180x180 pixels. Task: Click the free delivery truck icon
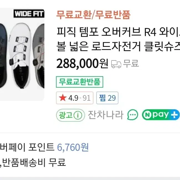[x=116, y=64]
